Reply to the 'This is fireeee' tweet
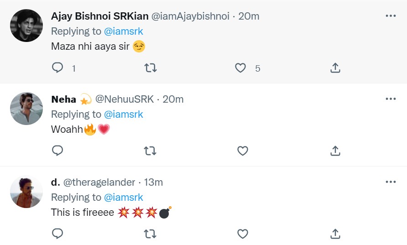Image resolution: width=407 pixels, height=245 pixels. click(57, 234)
